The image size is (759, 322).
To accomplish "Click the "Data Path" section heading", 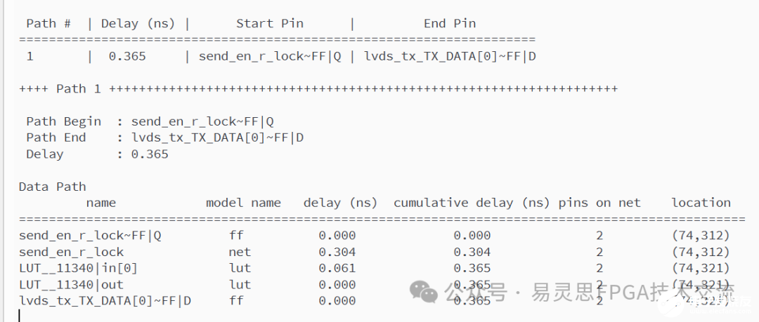I will pyautogui.click(x=52, y=187).
